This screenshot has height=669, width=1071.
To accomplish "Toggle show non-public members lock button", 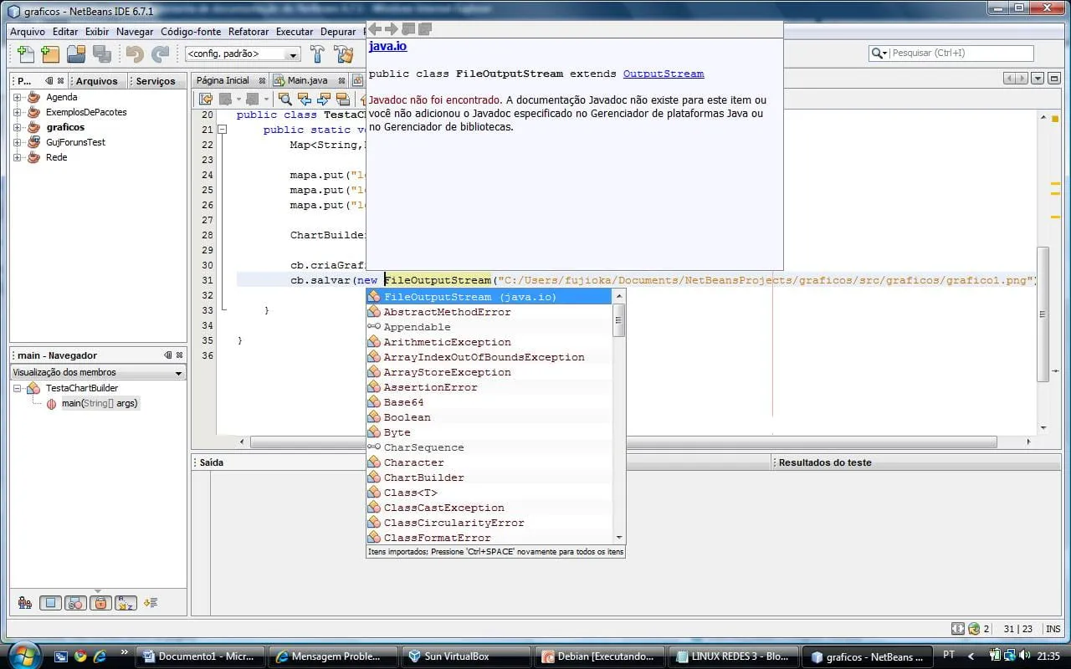I will (100, 602).
